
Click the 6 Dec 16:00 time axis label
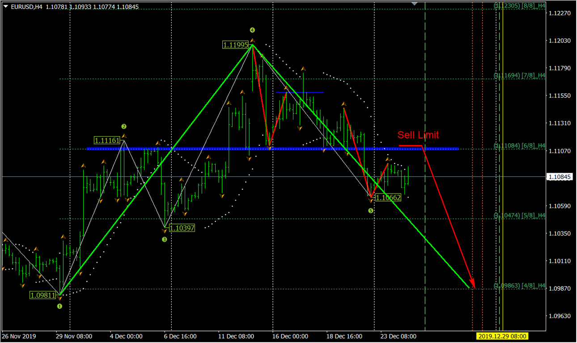tap(180, 336)
